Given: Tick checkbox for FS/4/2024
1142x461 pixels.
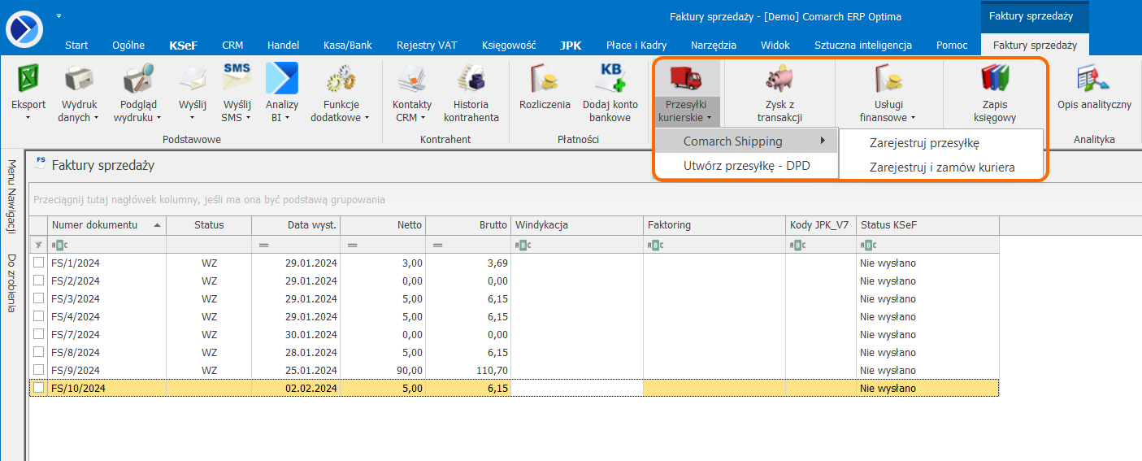Looking at the screenshot, I should coord(38,316).
